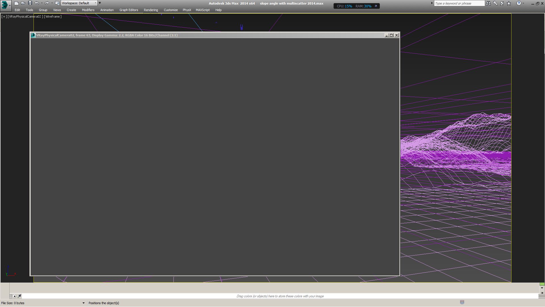Expand the File Size status dropdown arrow
545x307 pixels.
click(83, 303)
